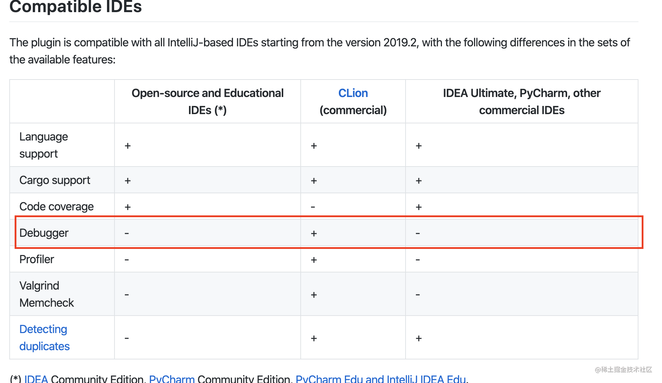662x383 pixels.
Task: Follow the IDEA Community Edition link
Action: 36,379
